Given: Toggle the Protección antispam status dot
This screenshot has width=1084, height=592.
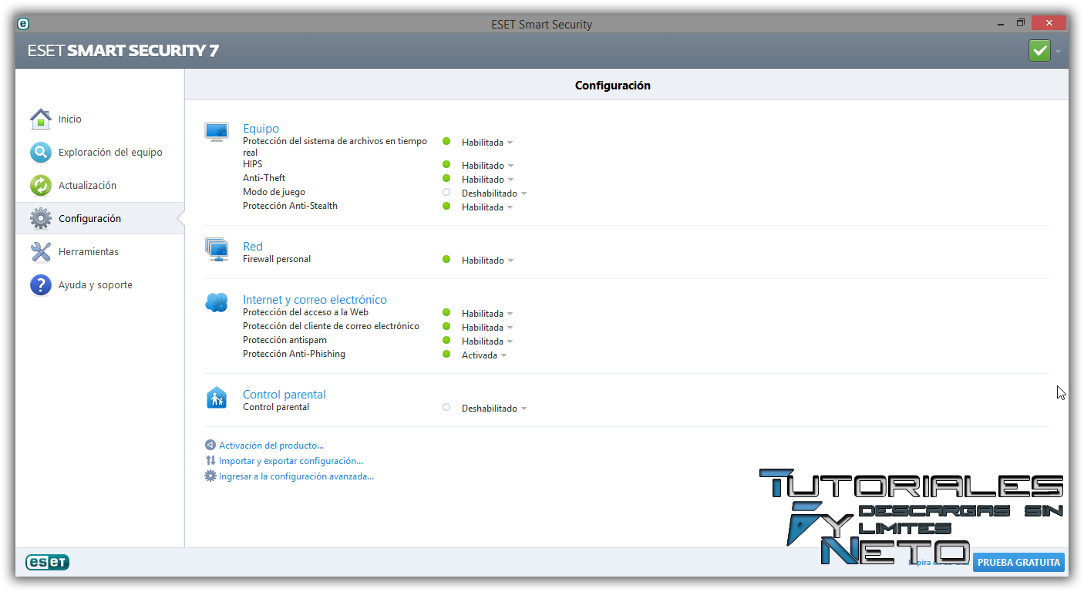Looking at the screenshot, I should coord(446,341).
